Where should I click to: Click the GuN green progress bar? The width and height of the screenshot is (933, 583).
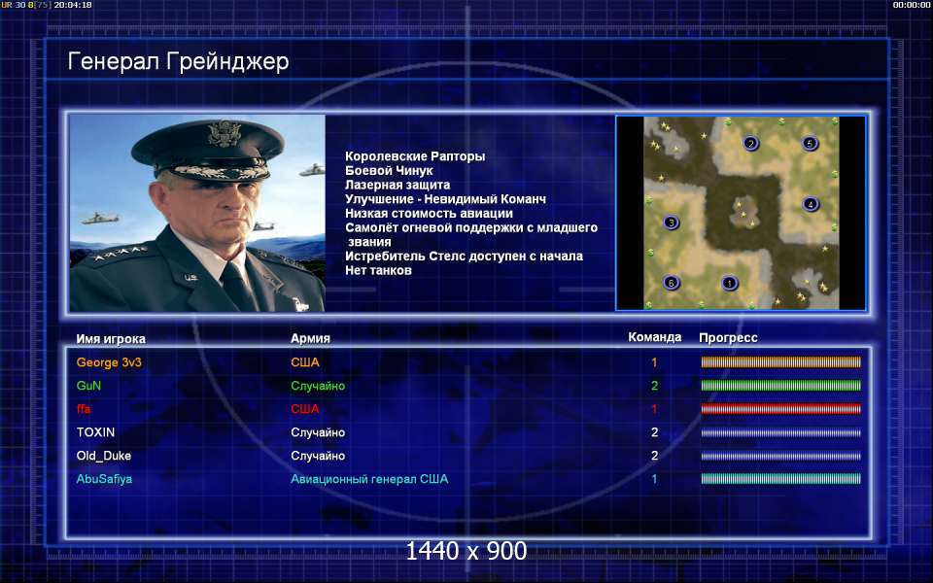pyautogui.click(x=780, y=386)
